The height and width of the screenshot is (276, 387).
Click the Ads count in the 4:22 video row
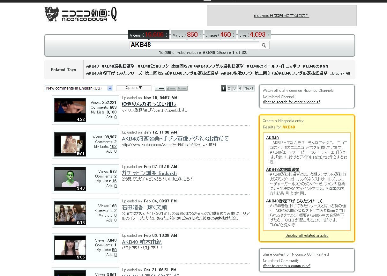(x=115, y=117)
